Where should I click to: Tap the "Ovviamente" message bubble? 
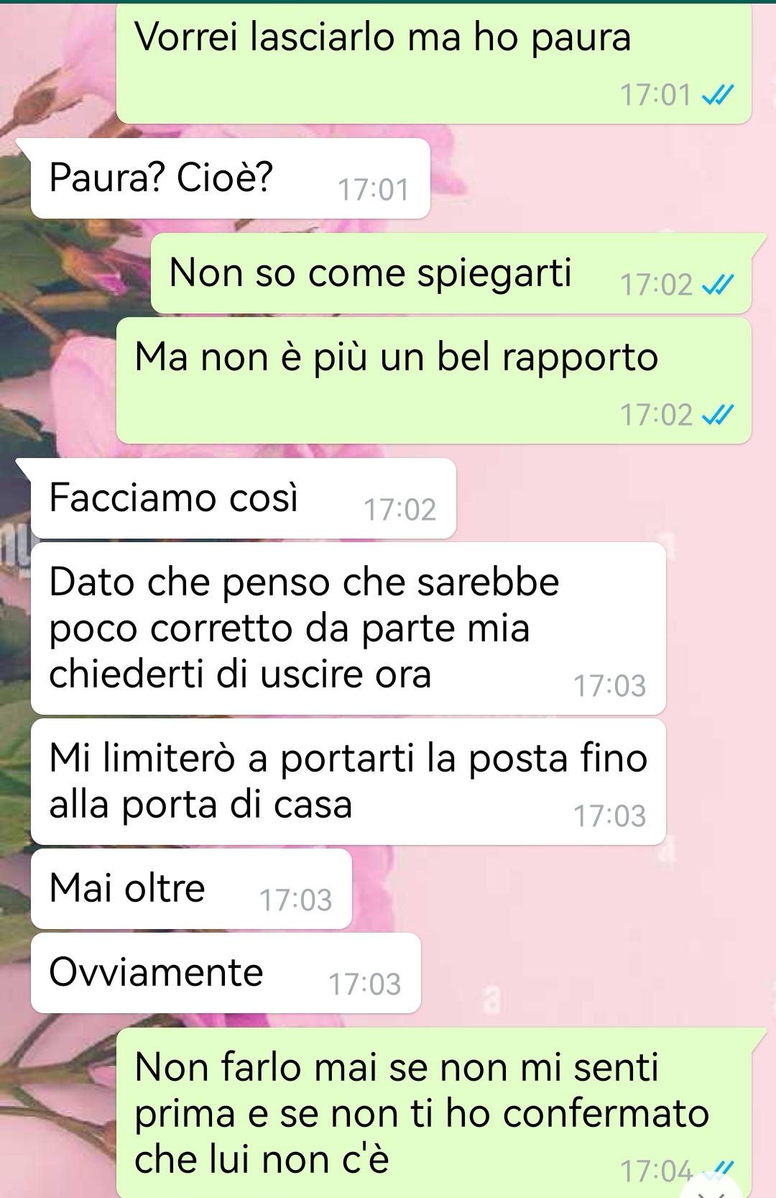226,973
